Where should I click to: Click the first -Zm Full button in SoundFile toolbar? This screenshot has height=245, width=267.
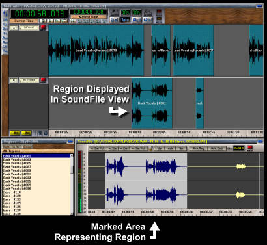coord(98,148)
